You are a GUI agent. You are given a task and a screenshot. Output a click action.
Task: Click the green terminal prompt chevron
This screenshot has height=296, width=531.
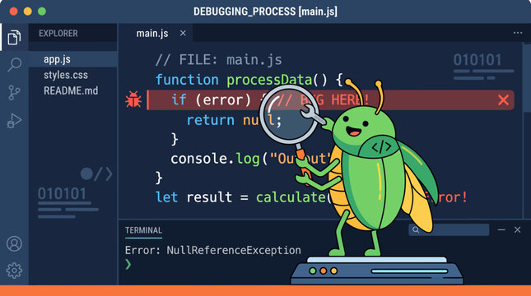coord(128,264)
